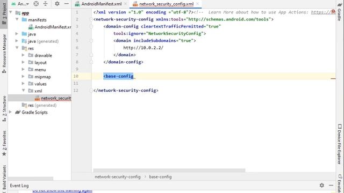Expand the mipmap folder
Image resolution: width=344 pixels, height=193 pixels.
(x=23, y=77)
